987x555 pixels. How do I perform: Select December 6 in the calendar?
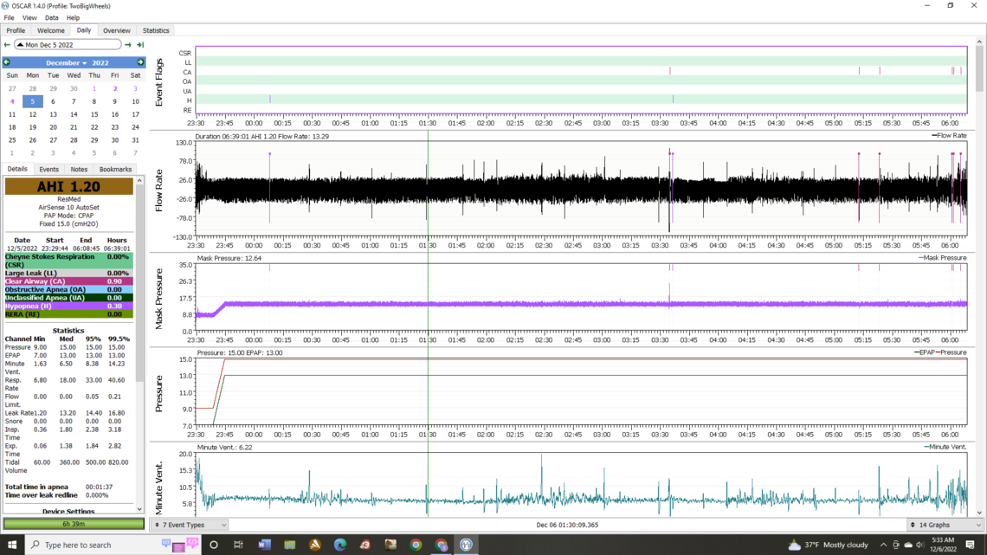click(53, 101)
